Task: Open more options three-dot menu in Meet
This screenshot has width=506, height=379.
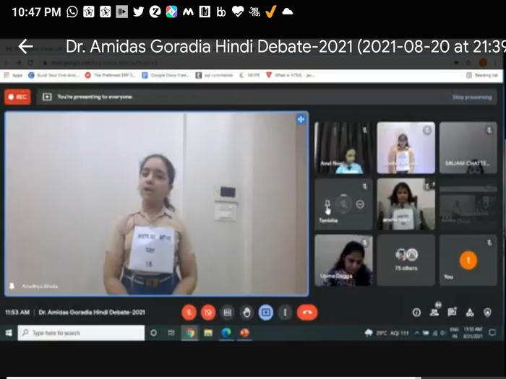Action: 285,313
